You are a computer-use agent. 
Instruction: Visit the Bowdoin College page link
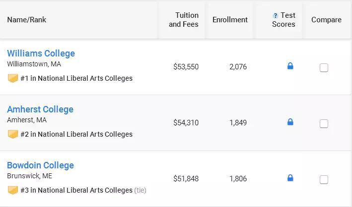point(40,165)
